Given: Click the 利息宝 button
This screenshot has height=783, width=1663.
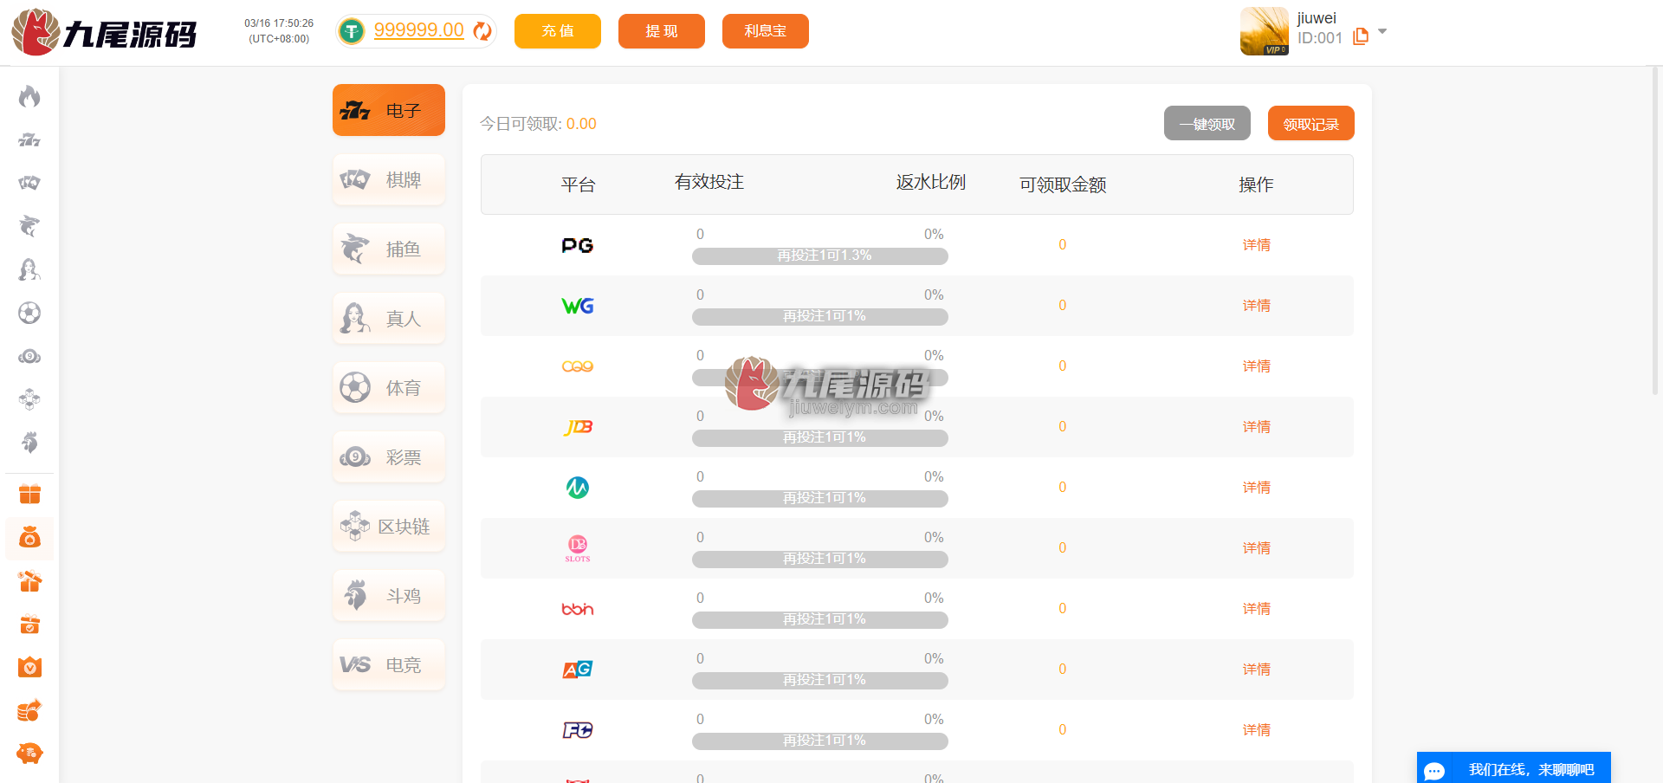Looking at the screenshot, I should [x=766, y=31].
